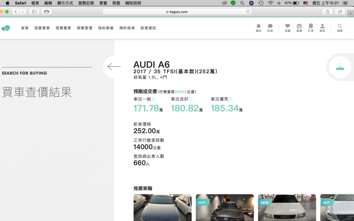Viewport: 354px width, 221px height.
Task: Open the messages chat bubble icon
Action: tap(270, 28)
